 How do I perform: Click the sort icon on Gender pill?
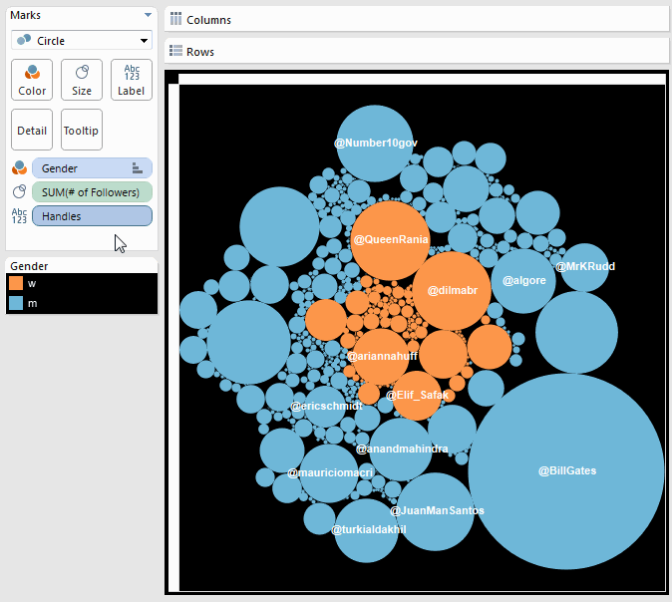[138, 168]
